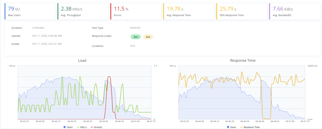Click the '7.5' axis label on Load chart
The height and width of the screenshot is (129, 322).
[x=155, y=66]
